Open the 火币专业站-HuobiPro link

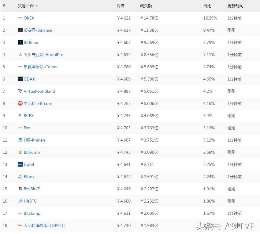[x=43, y=55]
